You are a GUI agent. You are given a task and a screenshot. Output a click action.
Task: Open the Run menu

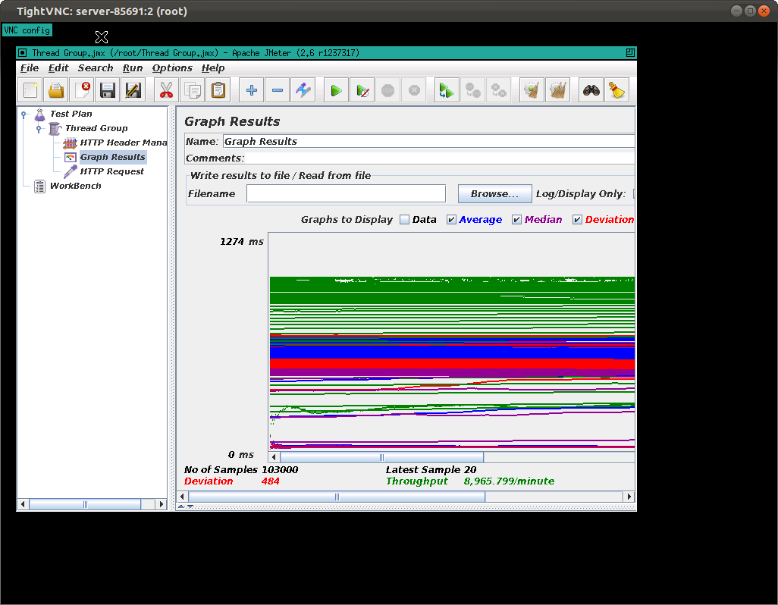(133, 68)
